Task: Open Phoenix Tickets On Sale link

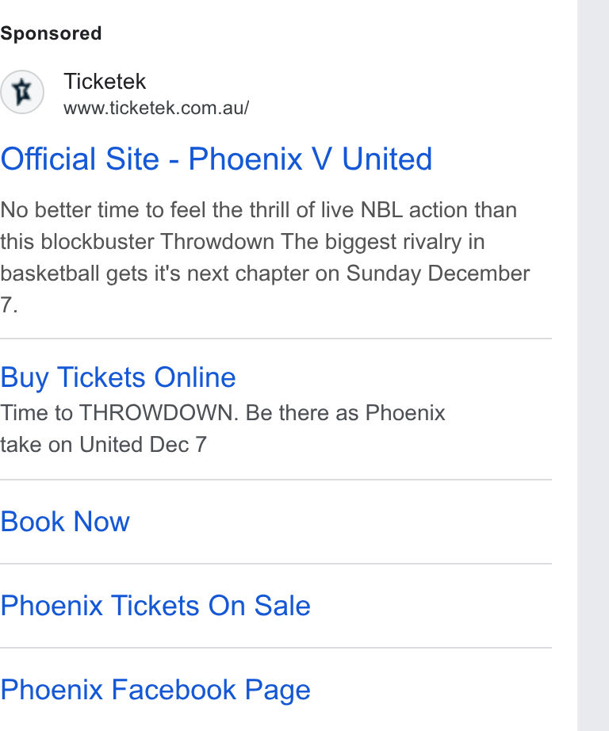Action: (155, 606)
